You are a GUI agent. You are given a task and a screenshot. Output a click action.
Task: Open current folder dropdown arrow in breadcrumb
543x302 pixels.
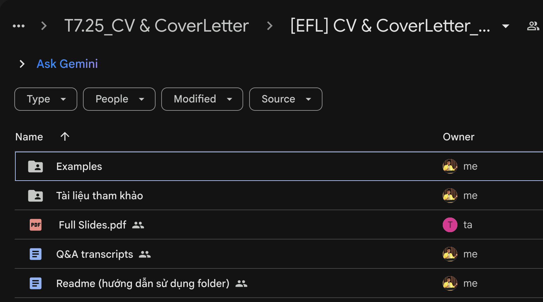(x=505, y=26)
